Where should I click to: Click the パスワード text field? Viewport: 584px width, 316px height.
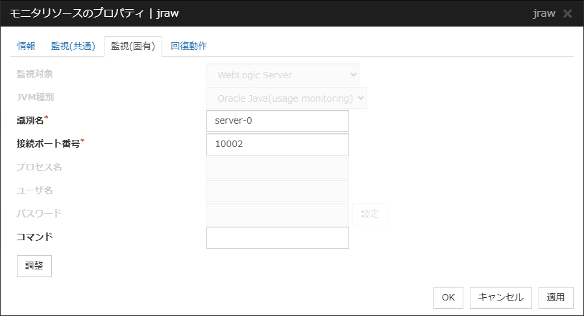point(277,214)
